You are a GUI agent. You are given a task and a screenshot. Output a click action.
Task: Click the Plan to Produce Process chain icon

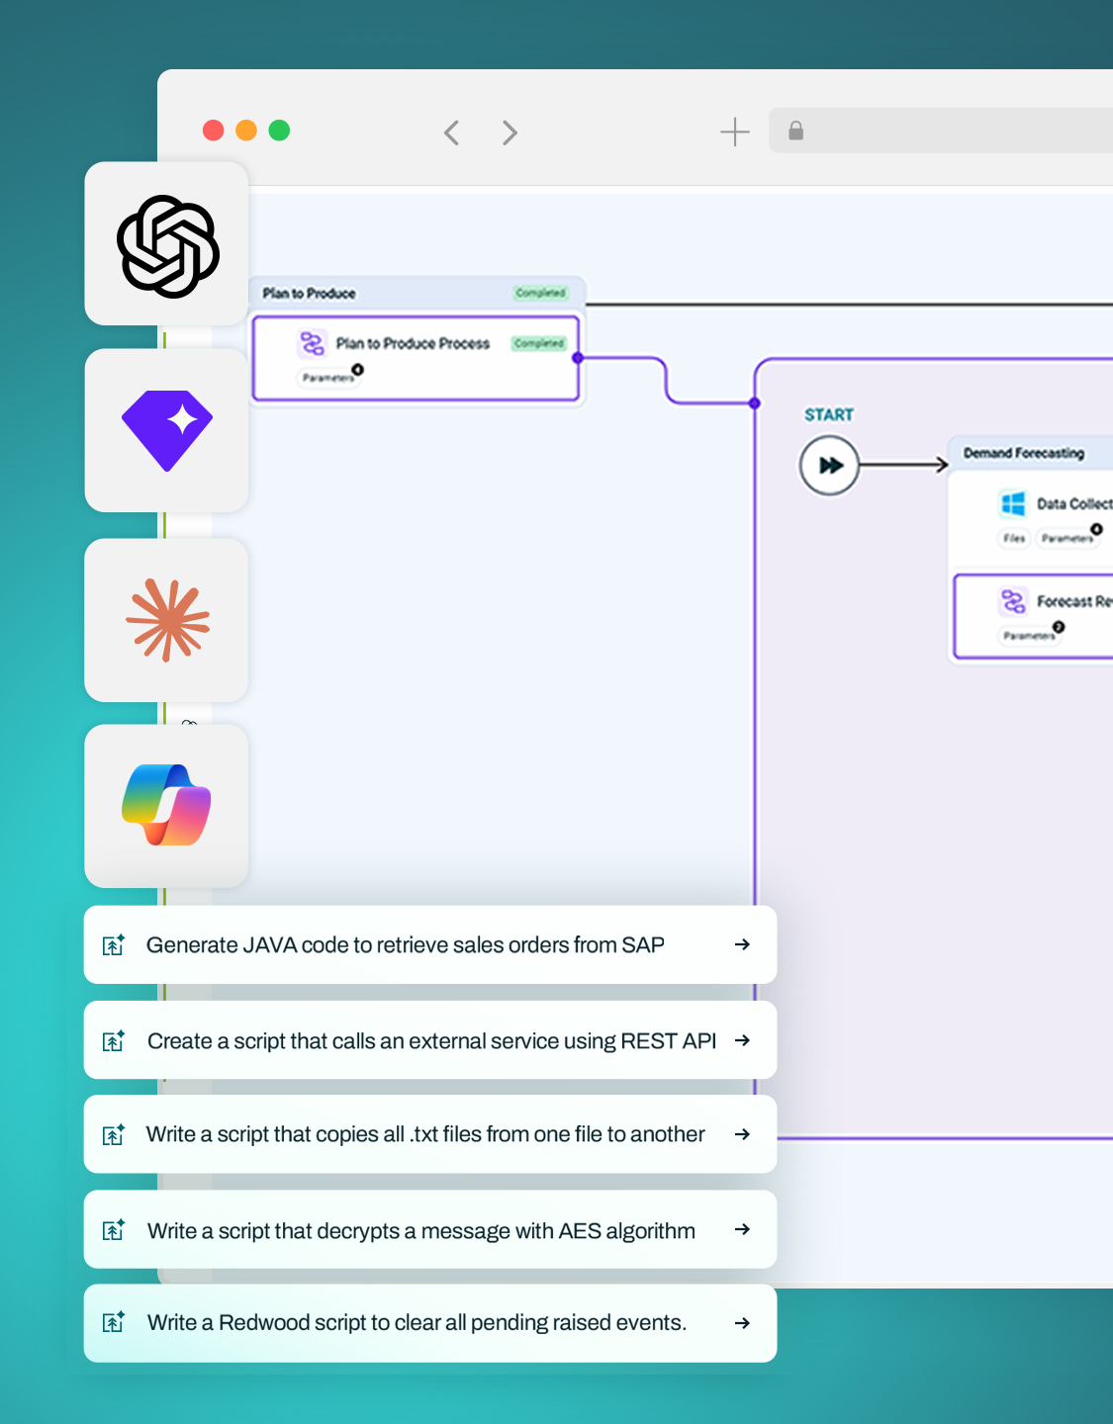313,343
